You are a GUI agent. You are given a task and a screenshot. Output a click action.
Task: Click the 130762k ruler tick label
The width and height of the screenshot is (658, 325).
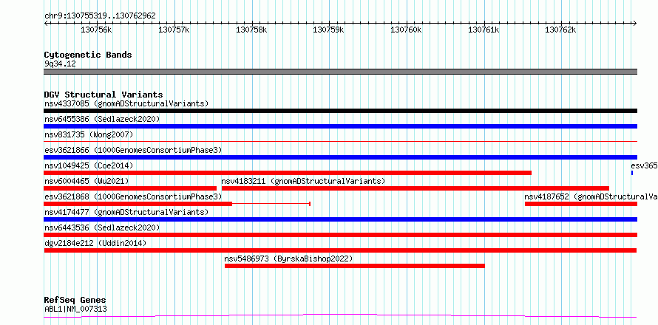tap(561, 30)
